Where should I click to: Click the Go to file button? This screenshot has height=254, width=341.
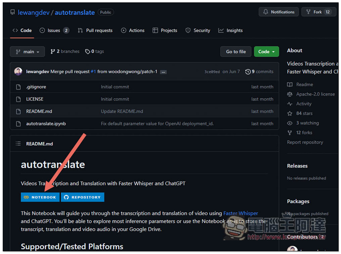pyautogui.click(x=236, y=51)
